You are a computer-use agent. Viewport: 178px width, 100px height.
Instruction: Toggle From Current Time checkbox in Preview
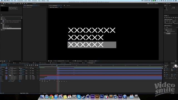coord(165,24)
